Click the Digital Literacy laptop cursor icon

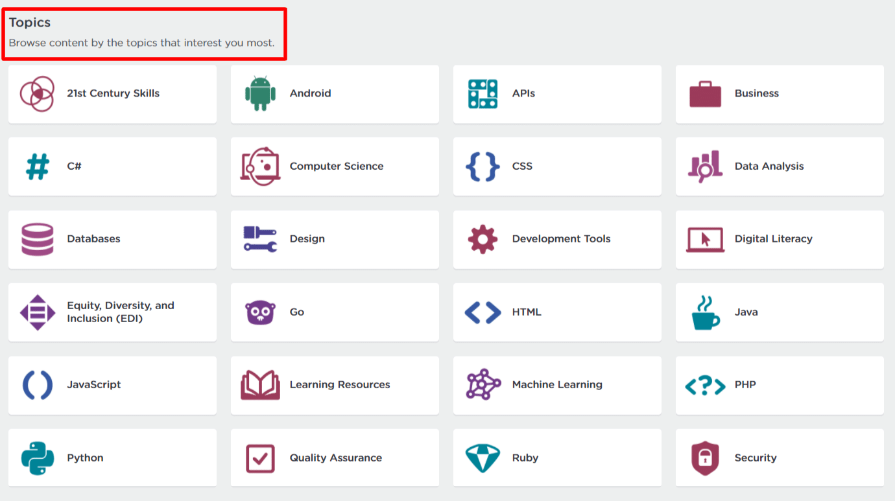[705, 240]
